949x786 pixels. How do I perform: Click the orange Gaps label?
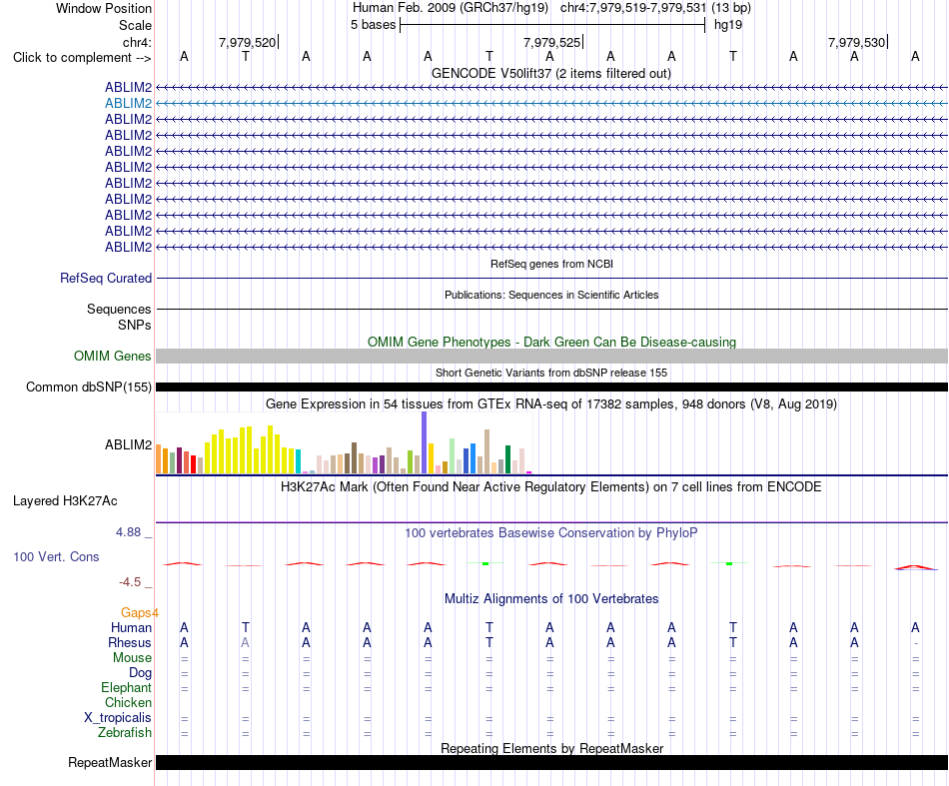click(x=139, y=613)
